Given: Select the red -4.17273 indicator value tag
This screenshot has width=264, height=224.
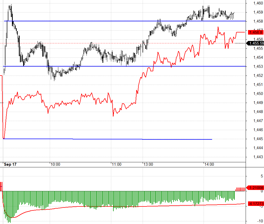Looking at the screenshot, I should click(x=255, y=204).
